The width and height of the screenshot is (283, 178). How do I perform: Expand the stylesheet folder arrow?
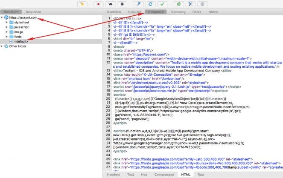pos(7,22)
